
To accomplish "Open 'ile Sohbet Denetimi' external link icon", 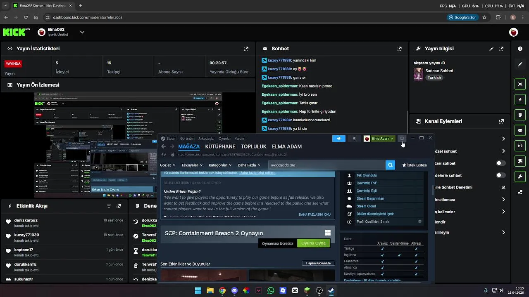I will click(x=503, y=187).
